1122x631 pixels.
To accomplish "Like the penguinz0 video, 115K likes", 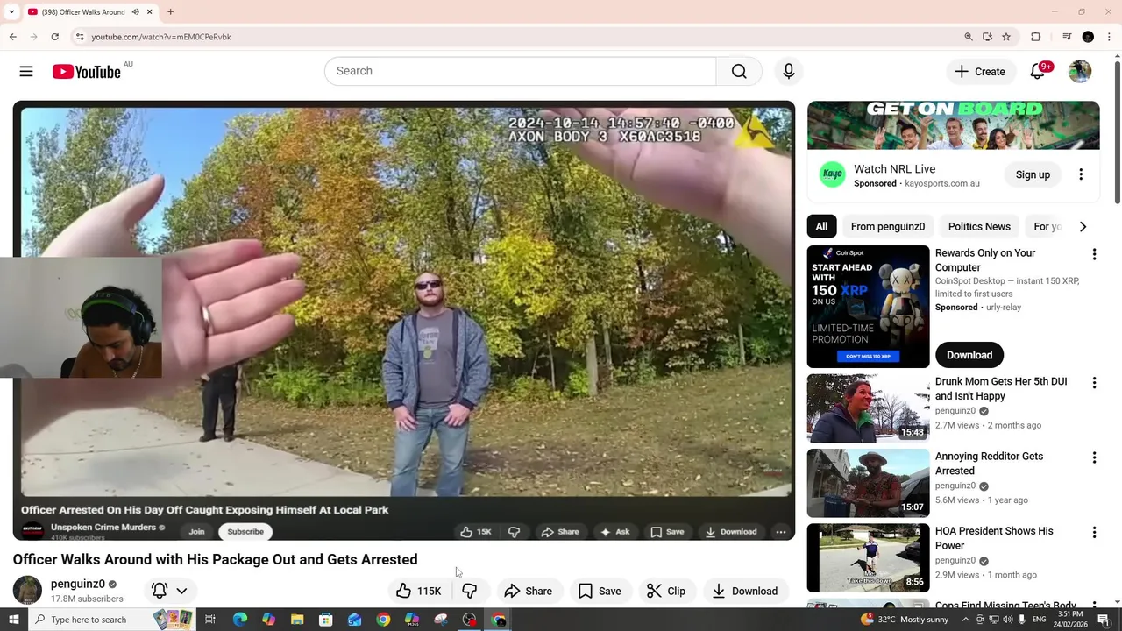I will click(418, 591).
